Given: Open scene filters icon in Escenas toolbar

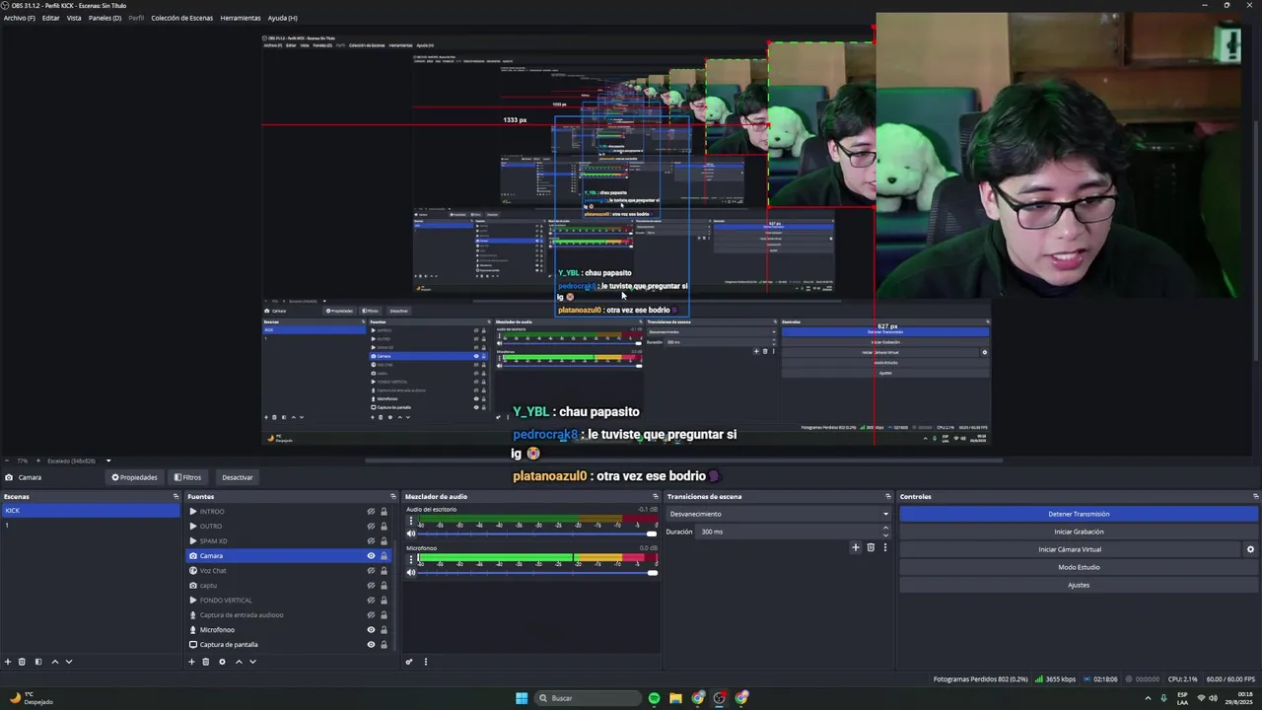Looking at the screenshot, I should point(38,662).
